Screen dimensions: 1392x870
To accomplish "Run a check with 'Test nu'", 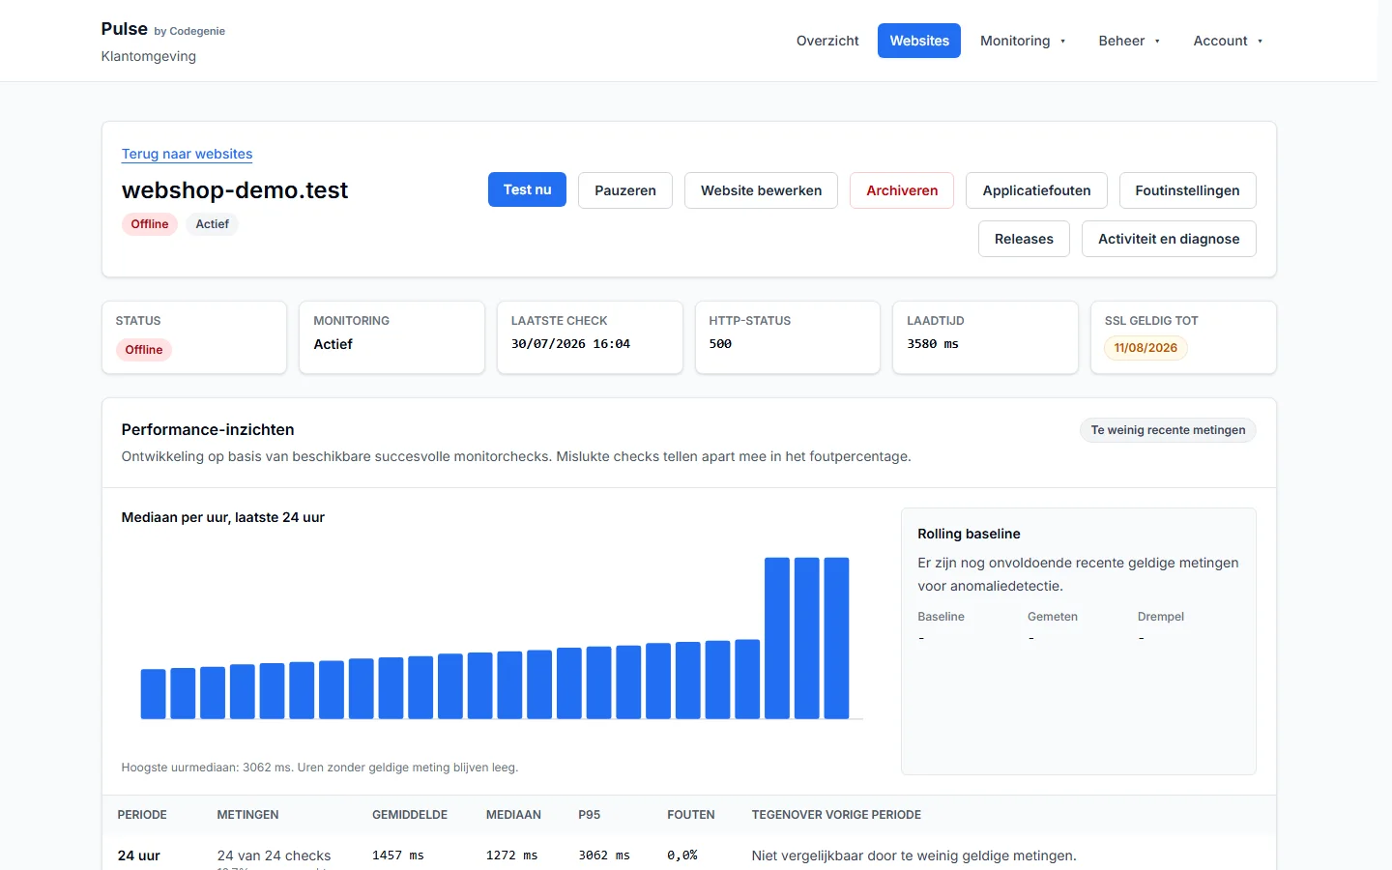I will (527, 189).
